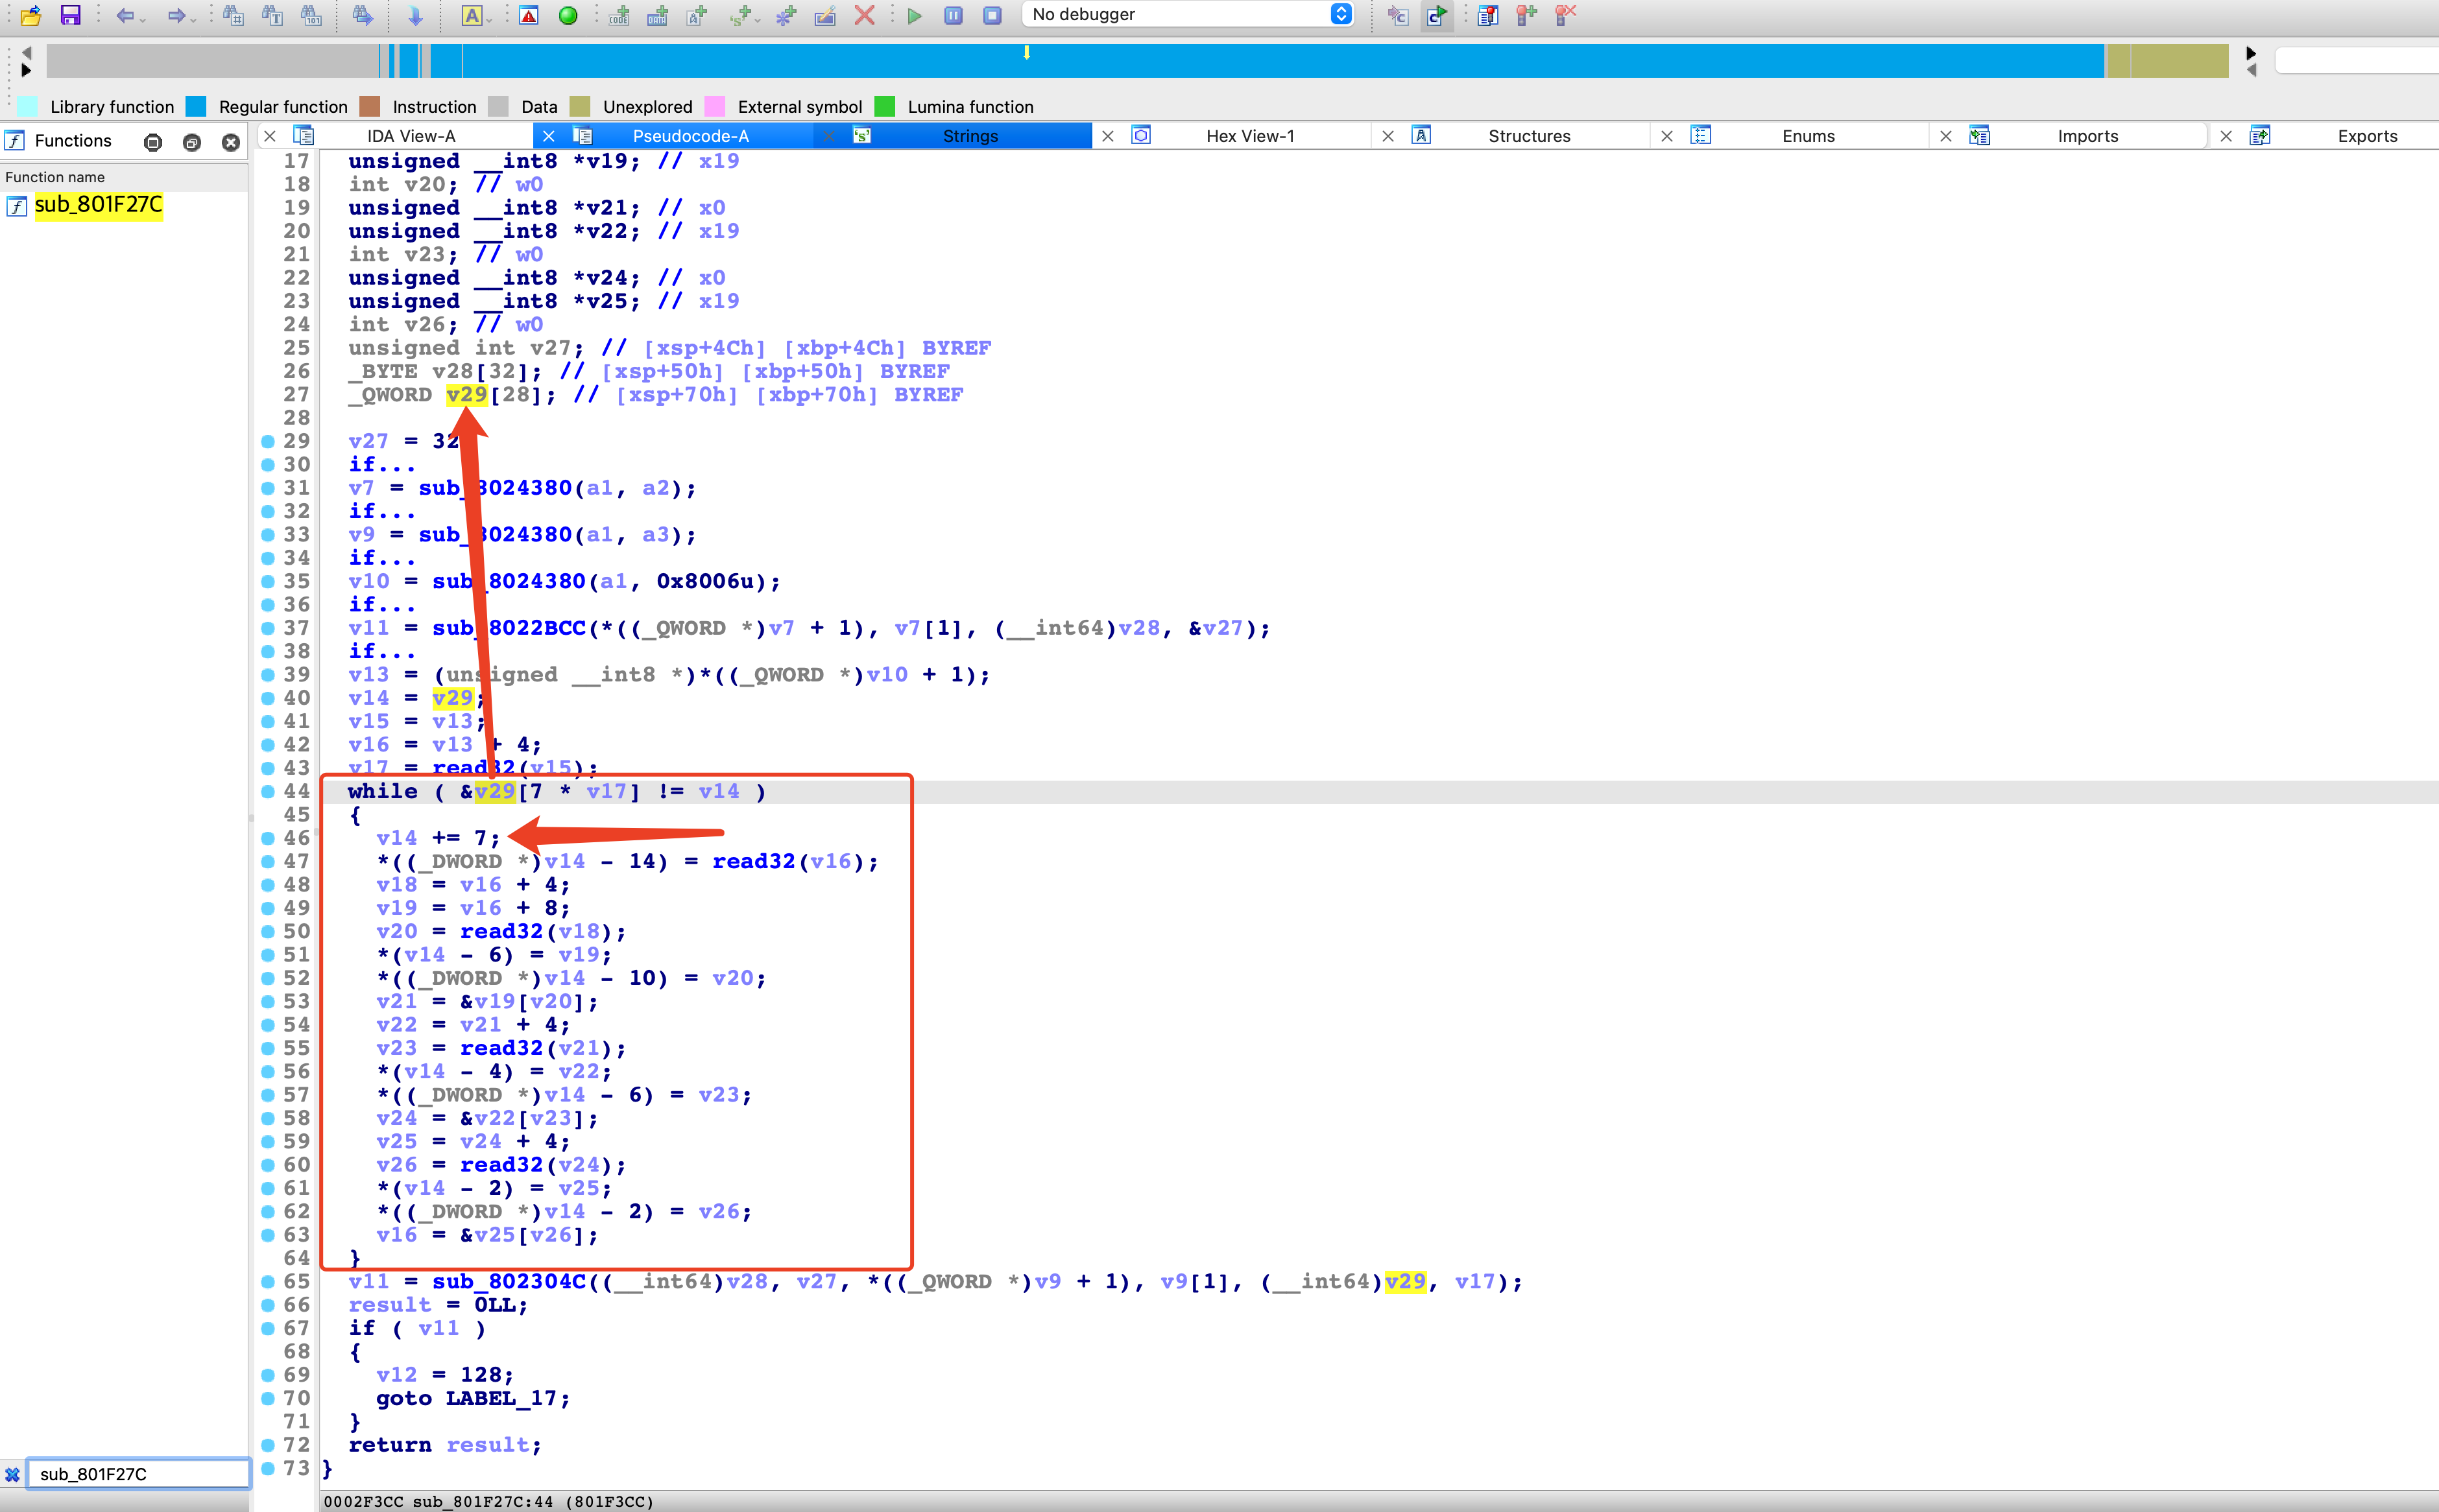This screenshot has height=1512, width=2439.
Task: Click the Regular function blue color swatch
Action: (x=197, y=107)
